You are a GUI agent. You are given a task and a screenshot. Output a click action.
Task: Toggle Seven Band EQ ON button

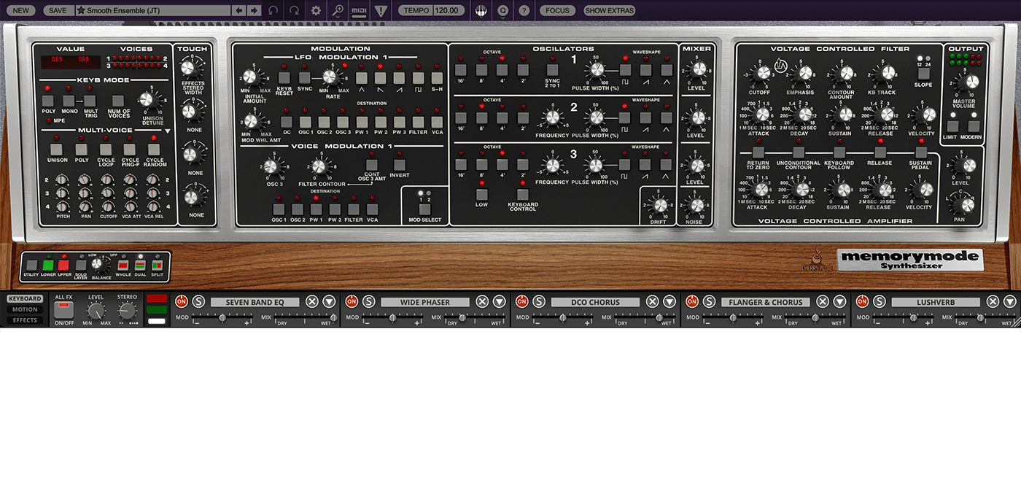click(181, 301)
